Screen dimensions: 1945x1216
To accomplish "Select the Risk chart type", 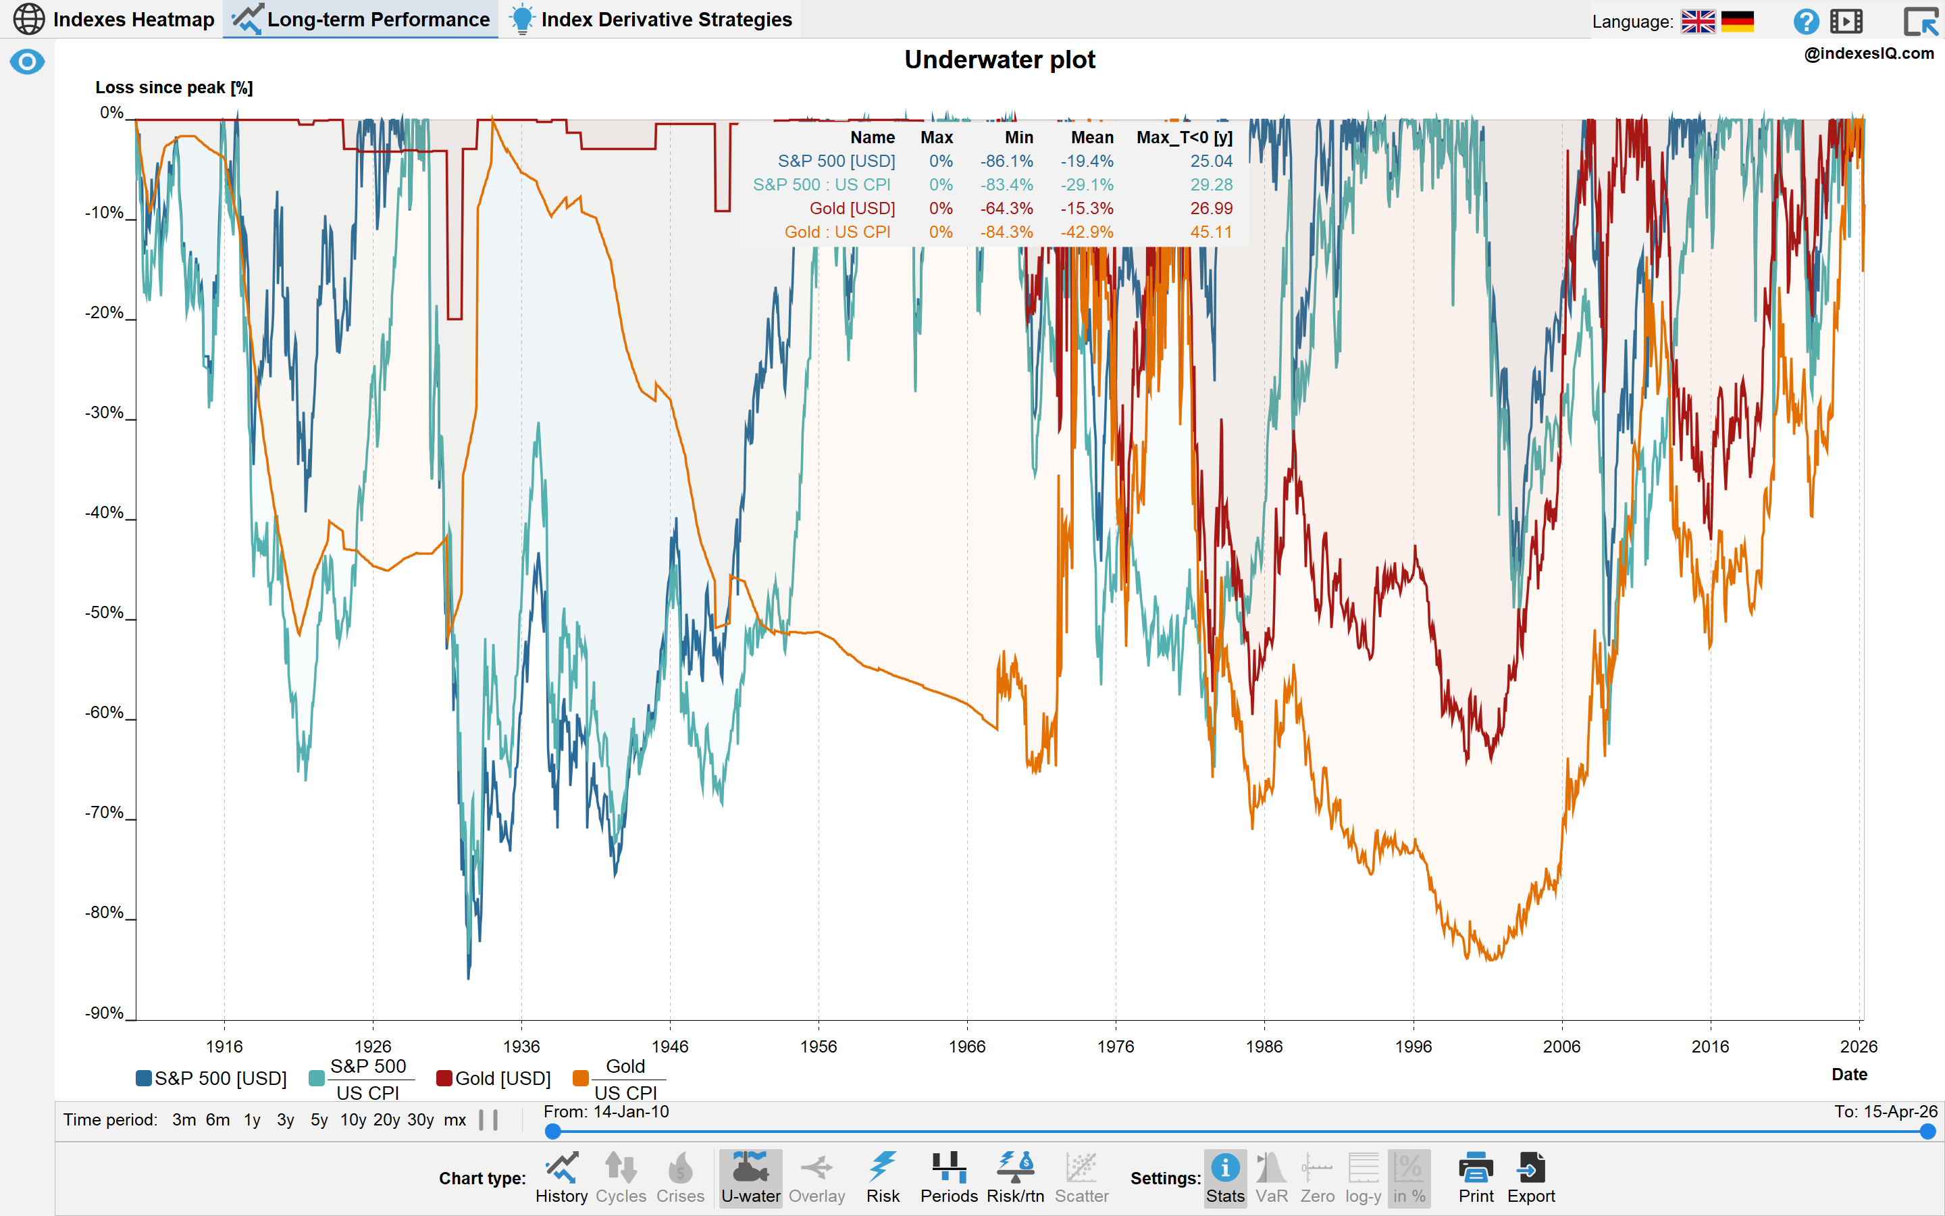I will (x=883, y=1178).
